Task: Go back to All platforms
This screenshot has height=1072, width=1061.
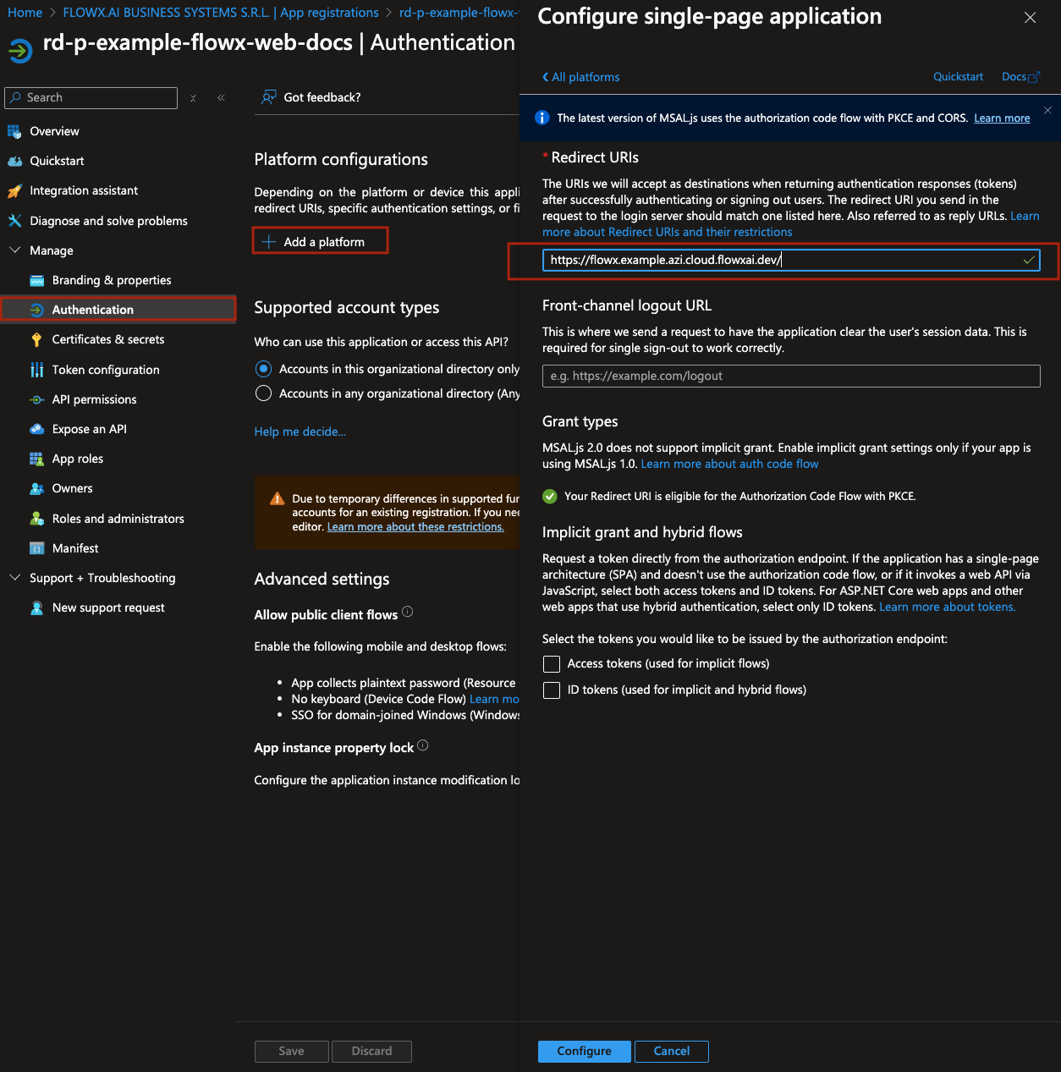Action: click(x=580, y=77)
